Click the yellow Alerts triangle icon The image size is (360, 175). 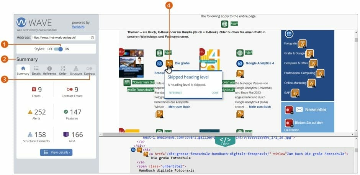coord(30,112)
